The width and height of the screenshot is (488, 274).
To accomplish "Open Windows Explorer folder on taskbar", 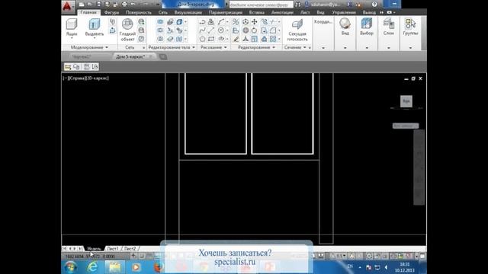I will click(114, 267).
